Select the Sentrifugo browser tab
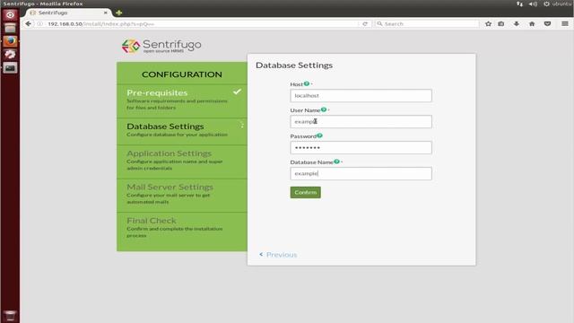The height and width of the screenshot is (323, 574). click(x=68, y=13)
